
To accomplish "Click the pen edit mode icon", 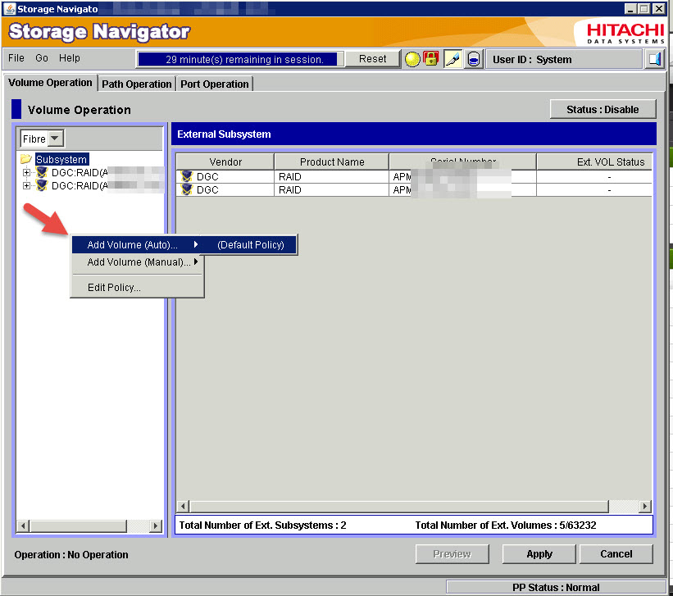I will pos(452,59).
